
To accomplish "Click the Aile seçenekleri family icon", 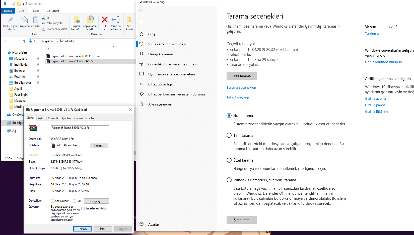I will 142,104.
